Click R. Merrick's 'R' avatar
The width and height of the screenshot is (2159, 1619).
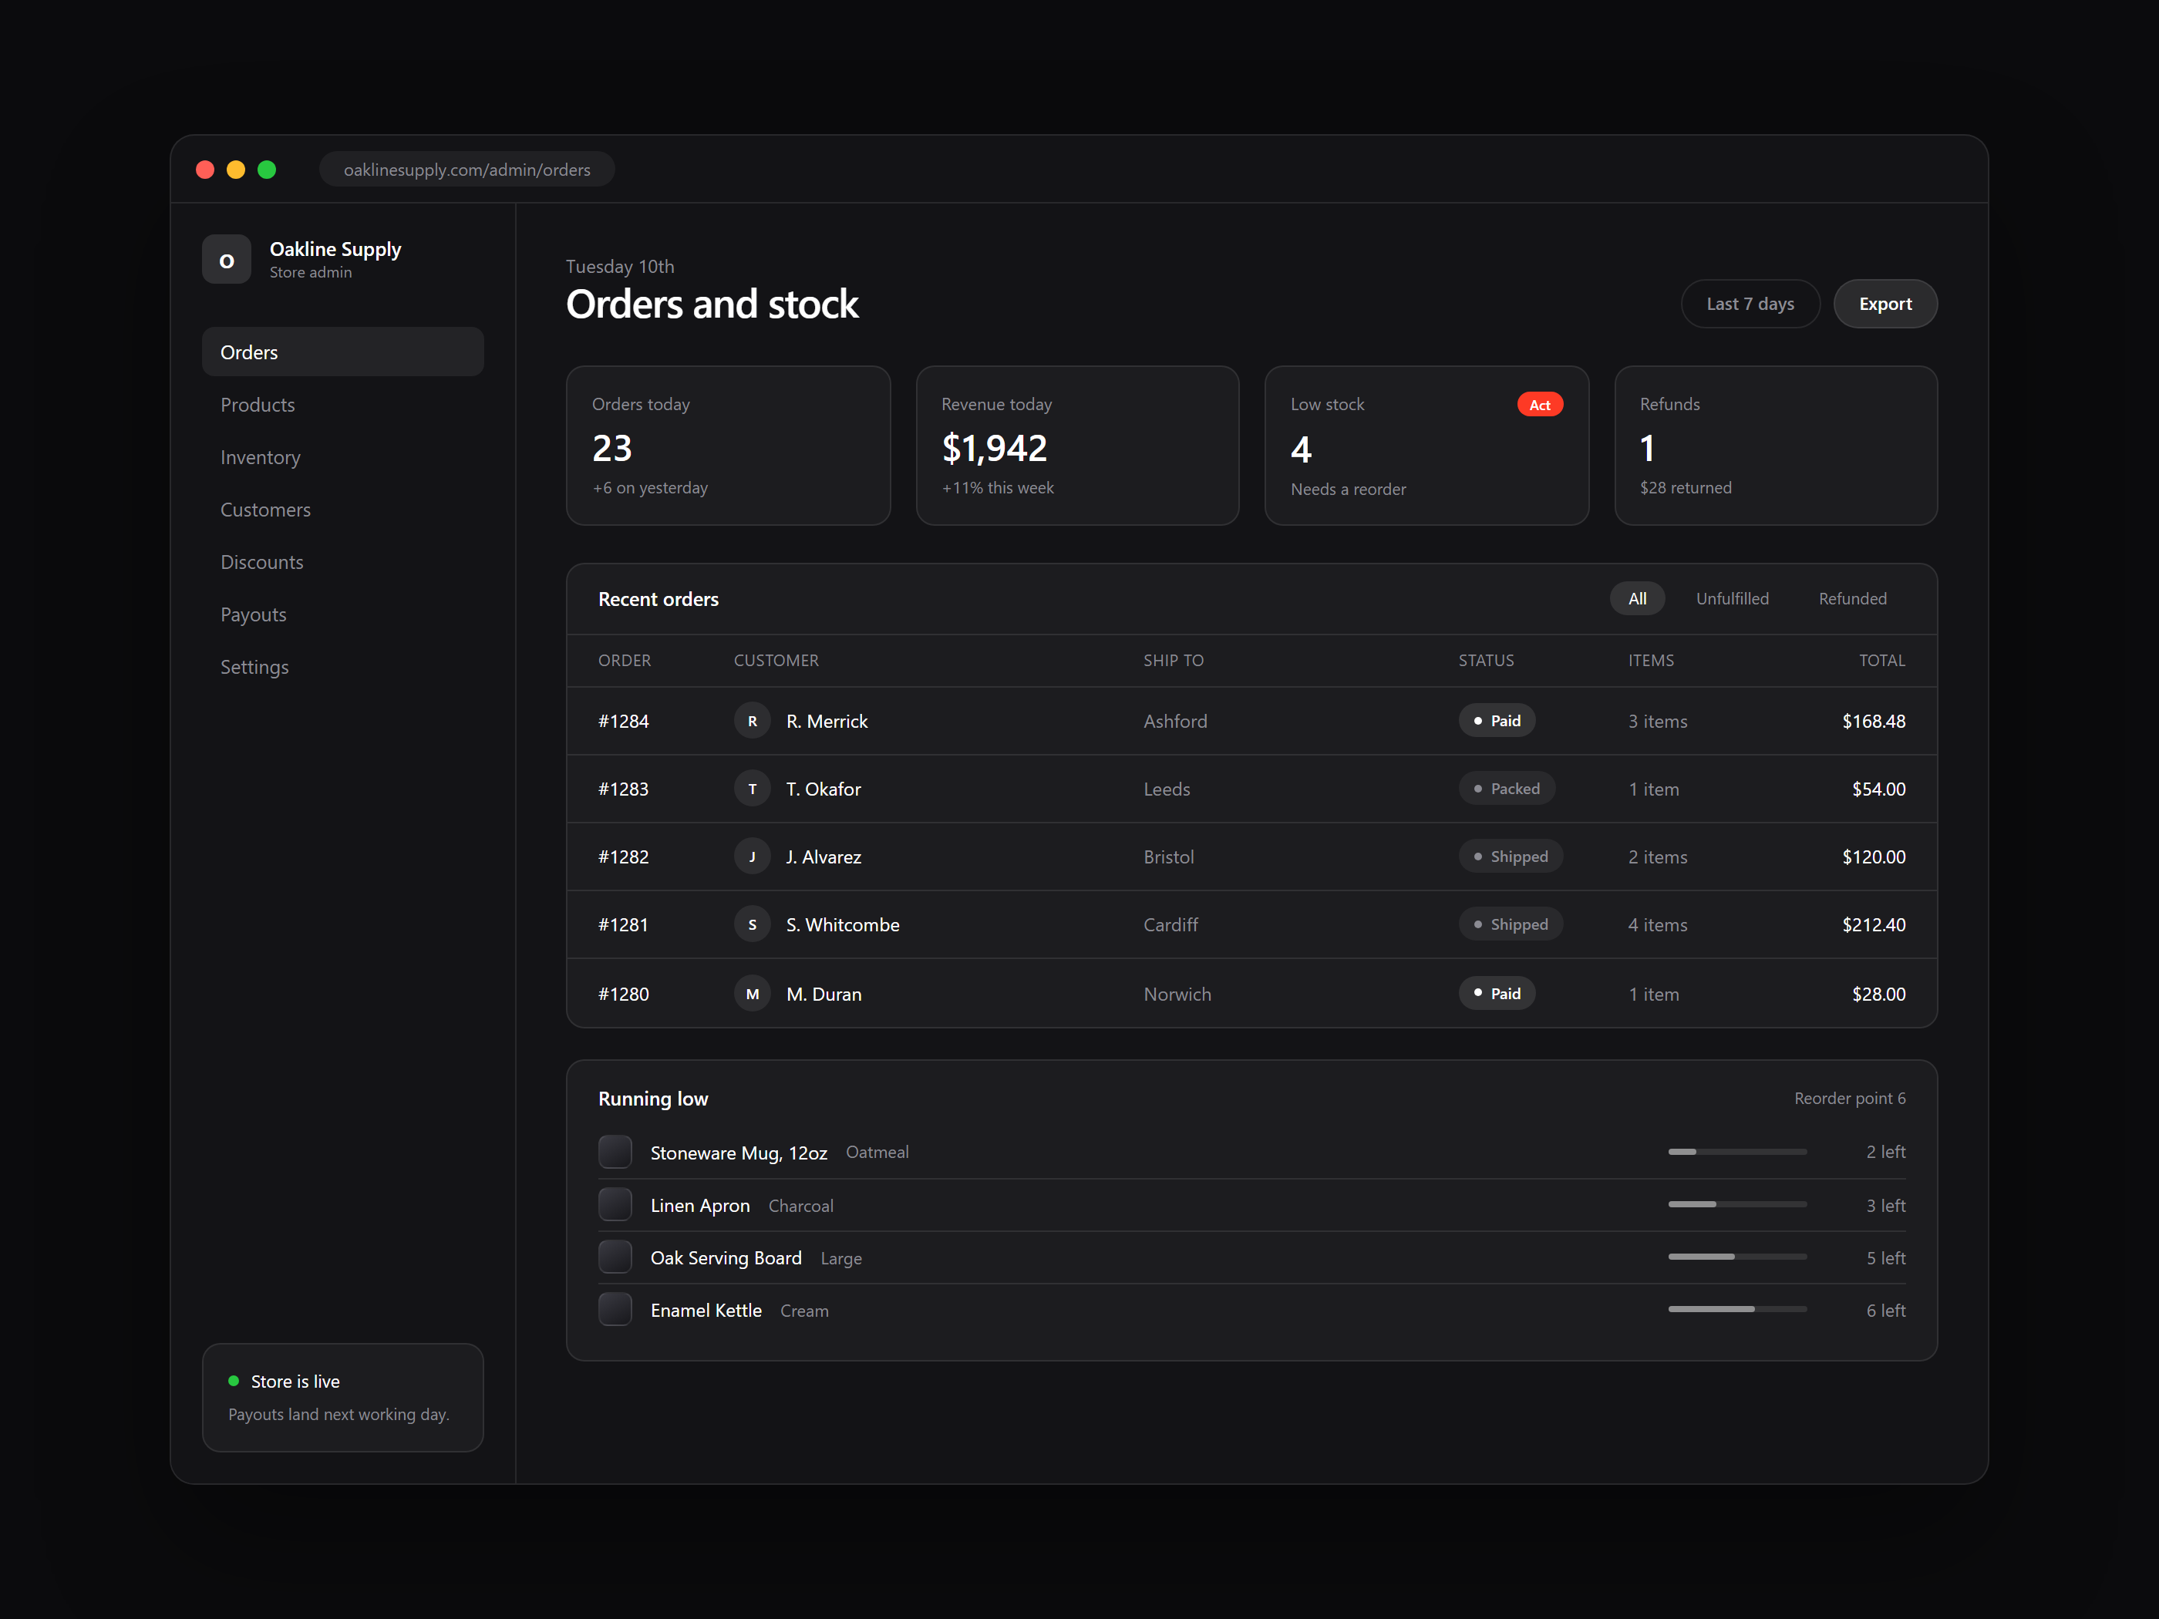coord(752,721)
